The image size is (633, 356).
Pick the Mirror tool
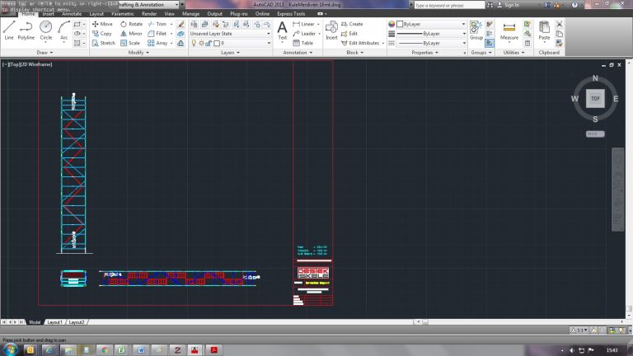(132, 33)
